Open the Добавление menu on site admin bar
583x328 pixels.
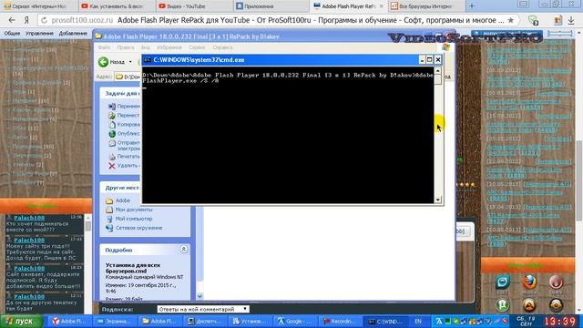(x=73, y=34)
